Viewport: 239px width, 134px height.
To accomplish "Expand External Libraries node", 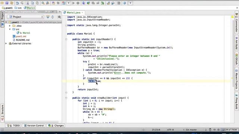I will (6, 44).
